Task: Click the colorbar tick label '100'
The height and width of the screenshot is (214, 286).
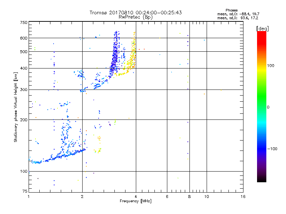Action: click(x=271, y=66)
